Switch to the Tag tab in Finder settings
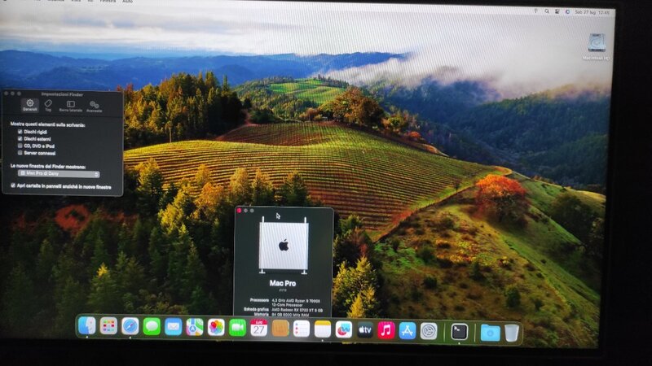This screenshot has width=652, height=366. tap(48, 106)
